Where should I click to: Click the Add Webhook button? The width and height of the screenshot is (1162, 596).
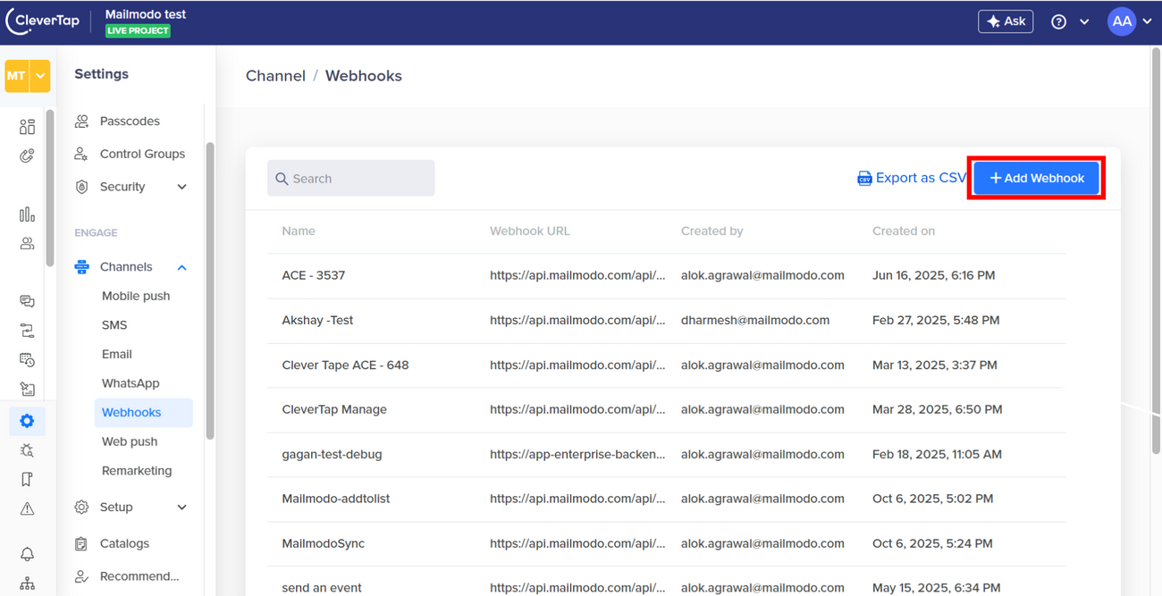(1037, 178)
